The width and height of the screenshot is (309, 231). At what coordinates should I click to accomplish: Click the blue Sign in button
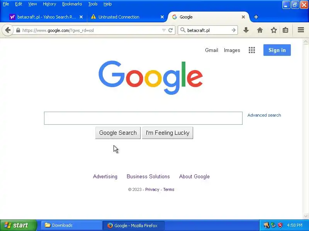(277, 50)
